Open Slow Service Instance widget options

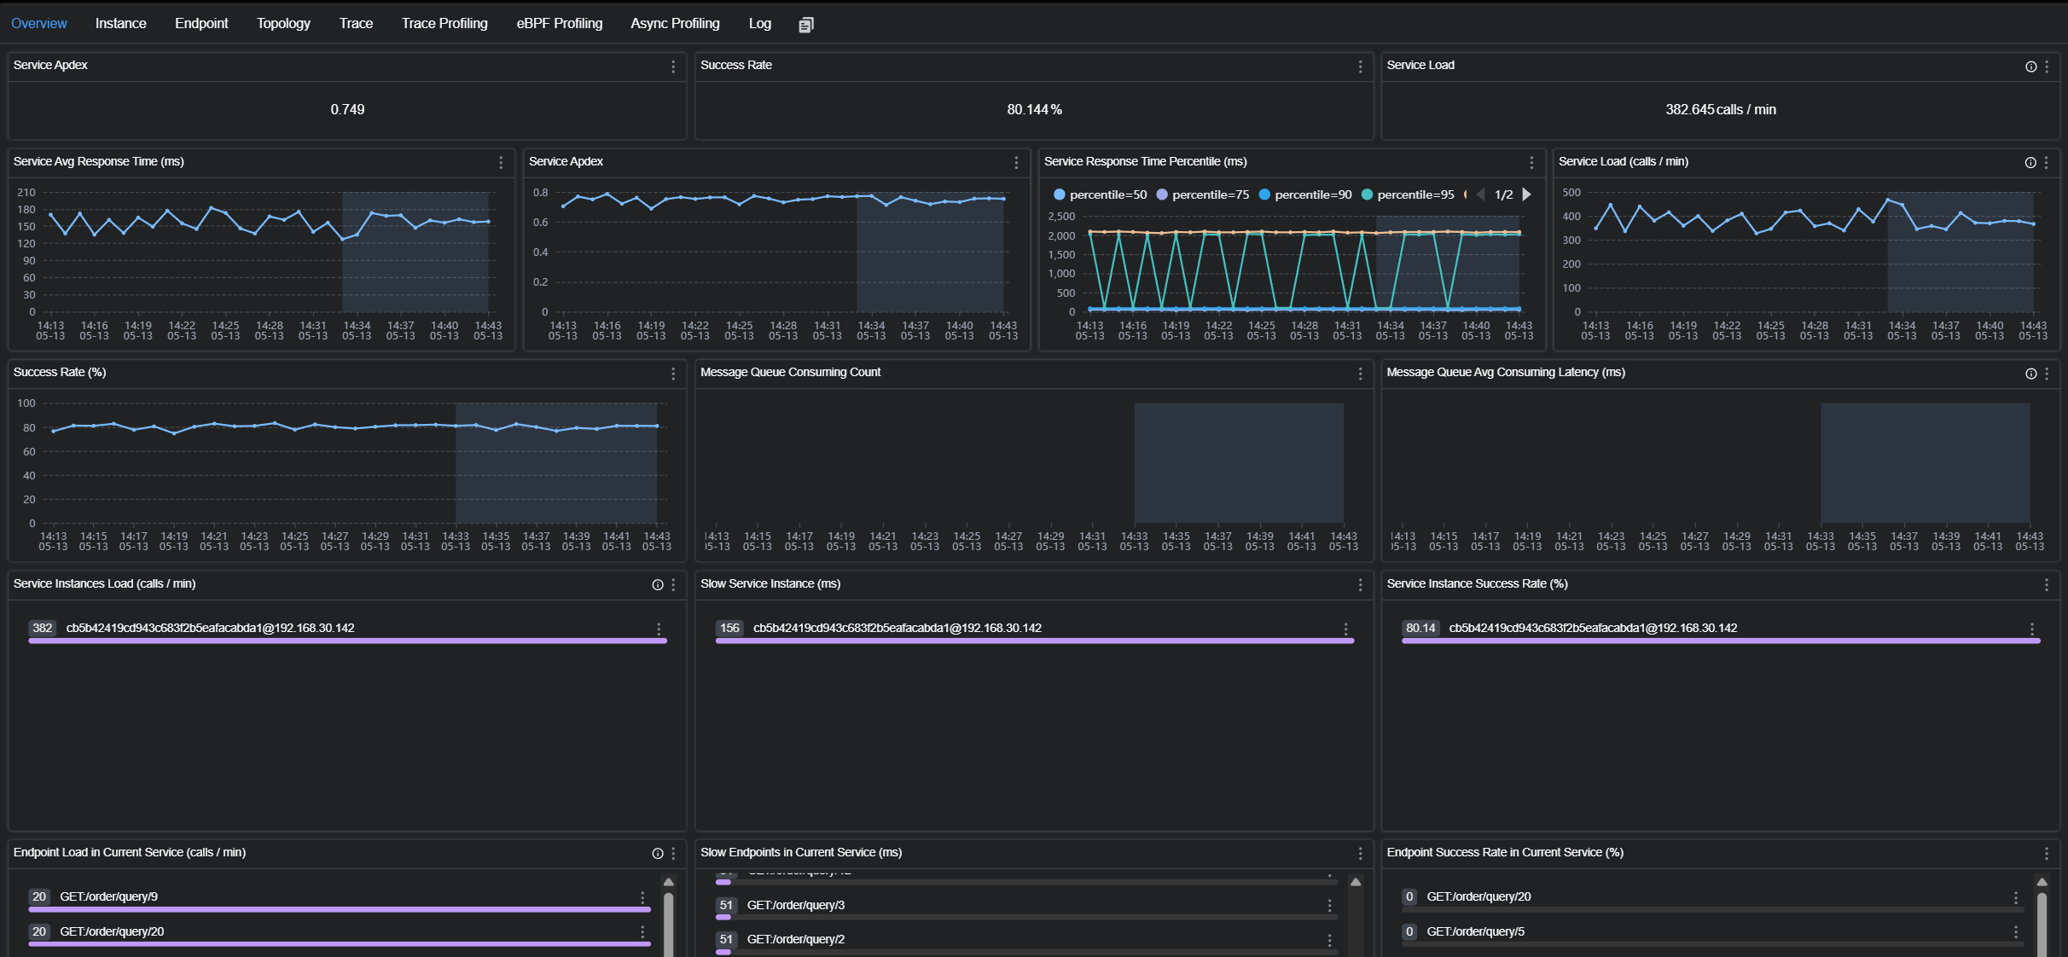[1360, 585]
